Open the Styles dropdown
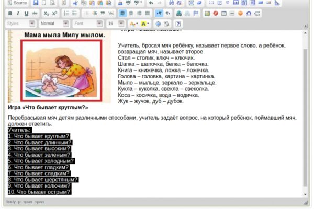Image resolution: width=314 pixels, height=209 pixels. (20, 24)
